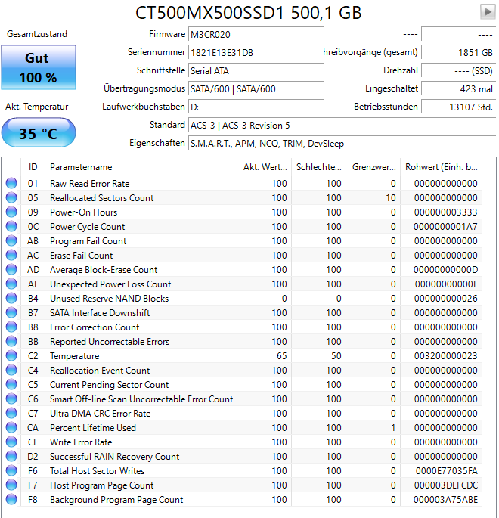The image size is (499, 518).
Task: Click status orb for Average Block-Erase Count
Action: pos(11,269)
